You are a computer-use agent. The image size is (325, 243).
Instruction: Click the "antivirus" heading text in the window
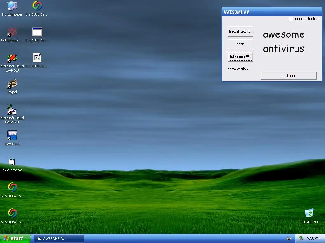coord(283,48)
